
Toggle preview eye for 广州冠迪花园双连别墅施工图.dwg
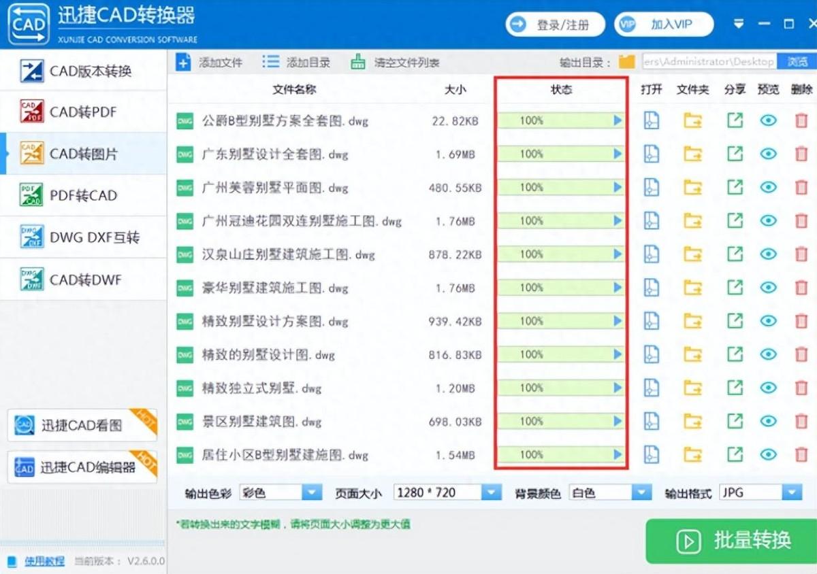[769, 221]
